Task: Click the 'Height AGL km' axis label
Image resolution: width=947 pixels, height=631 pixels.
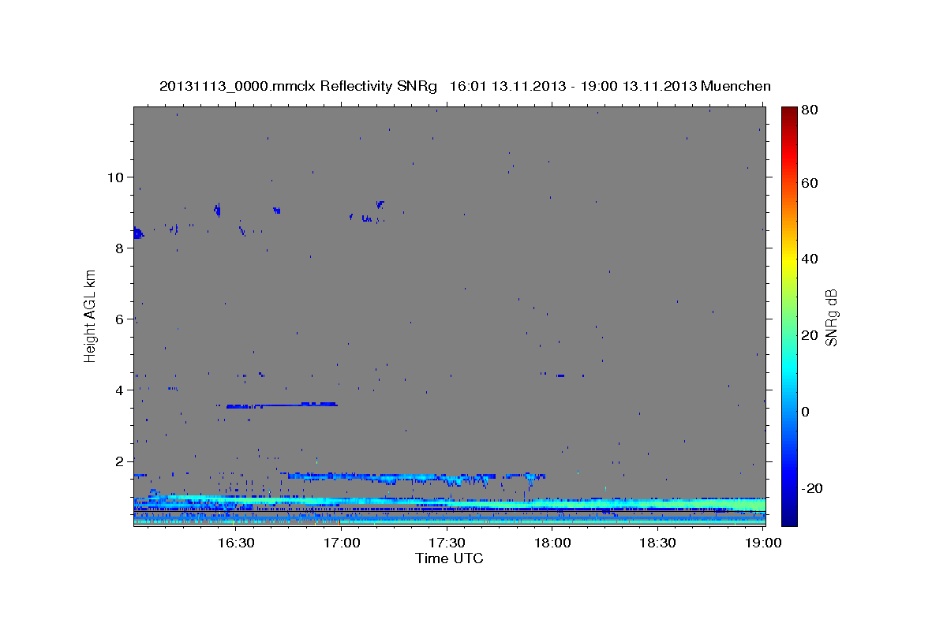Action: click(91, 316)
